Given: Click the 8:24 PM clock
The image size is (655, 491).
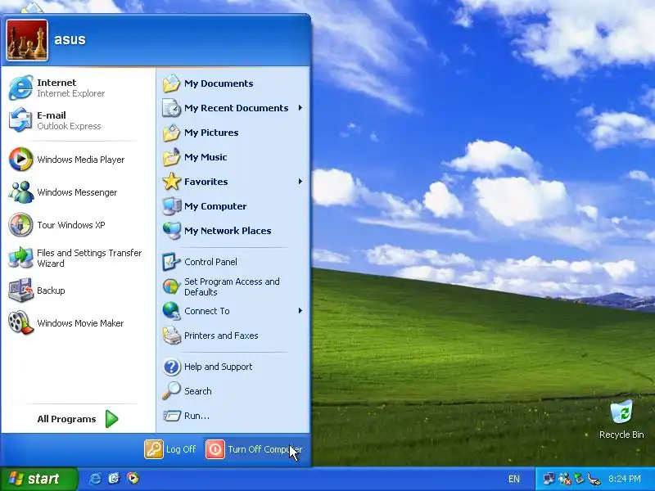Looking at the screenshot, I should click(625, 479).
